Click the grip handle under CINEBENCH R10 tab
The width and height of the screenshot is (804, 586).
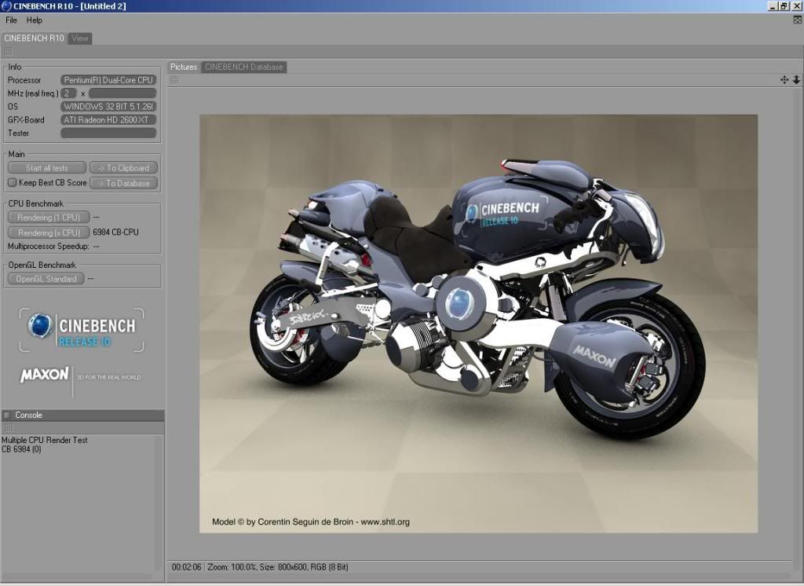[x=8, y=51]
